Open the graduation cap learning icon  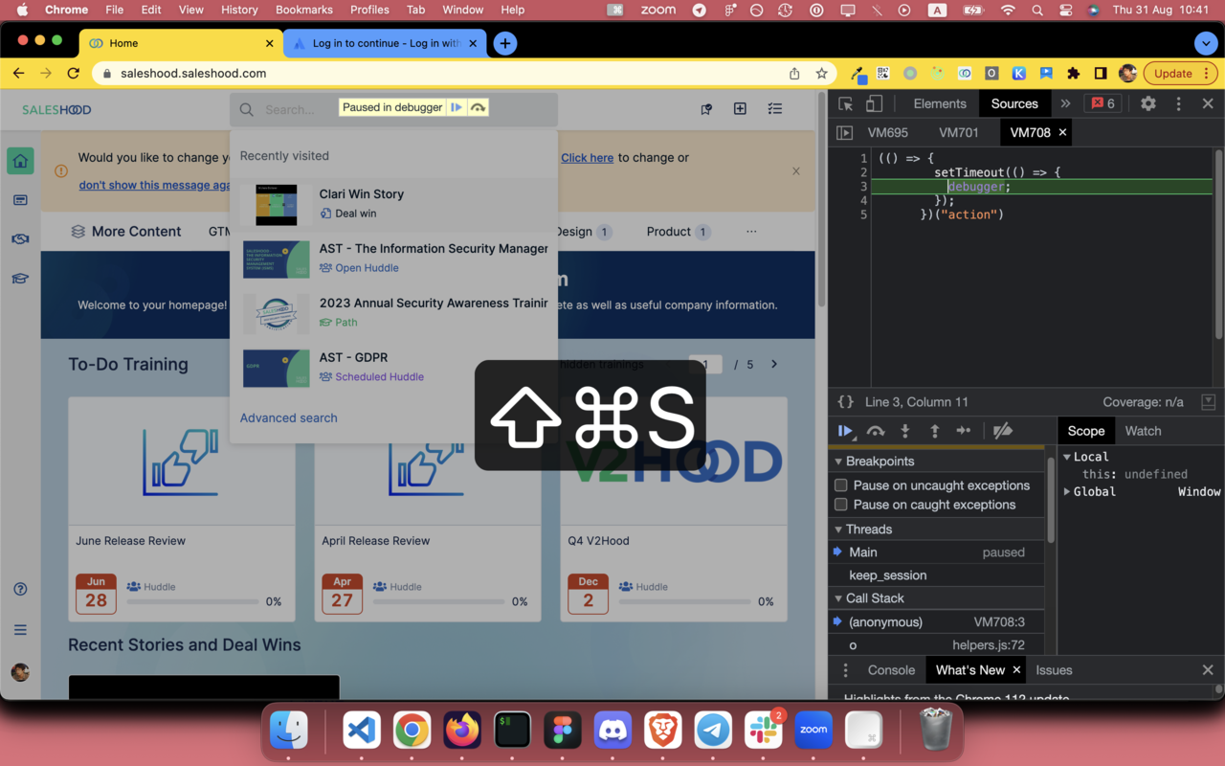click(20, 279)
